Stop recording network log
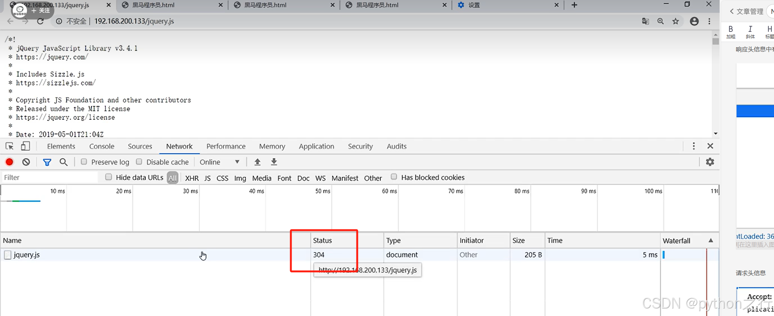The width and height of the screenshot is (774, 316). (x=9, y=162)
